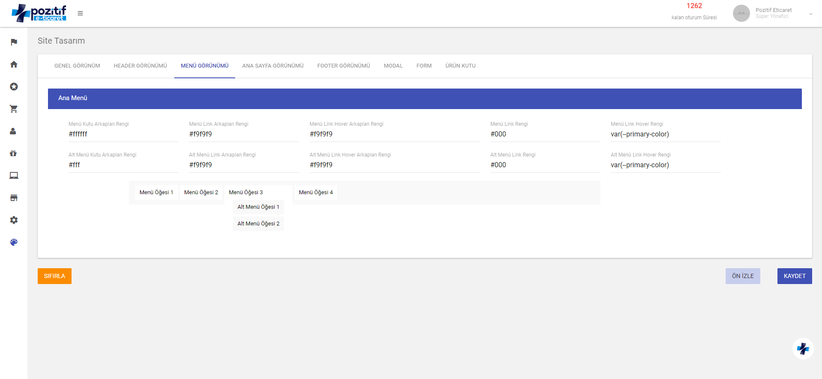Toggle the hamburger menu icon

[80, 13]
